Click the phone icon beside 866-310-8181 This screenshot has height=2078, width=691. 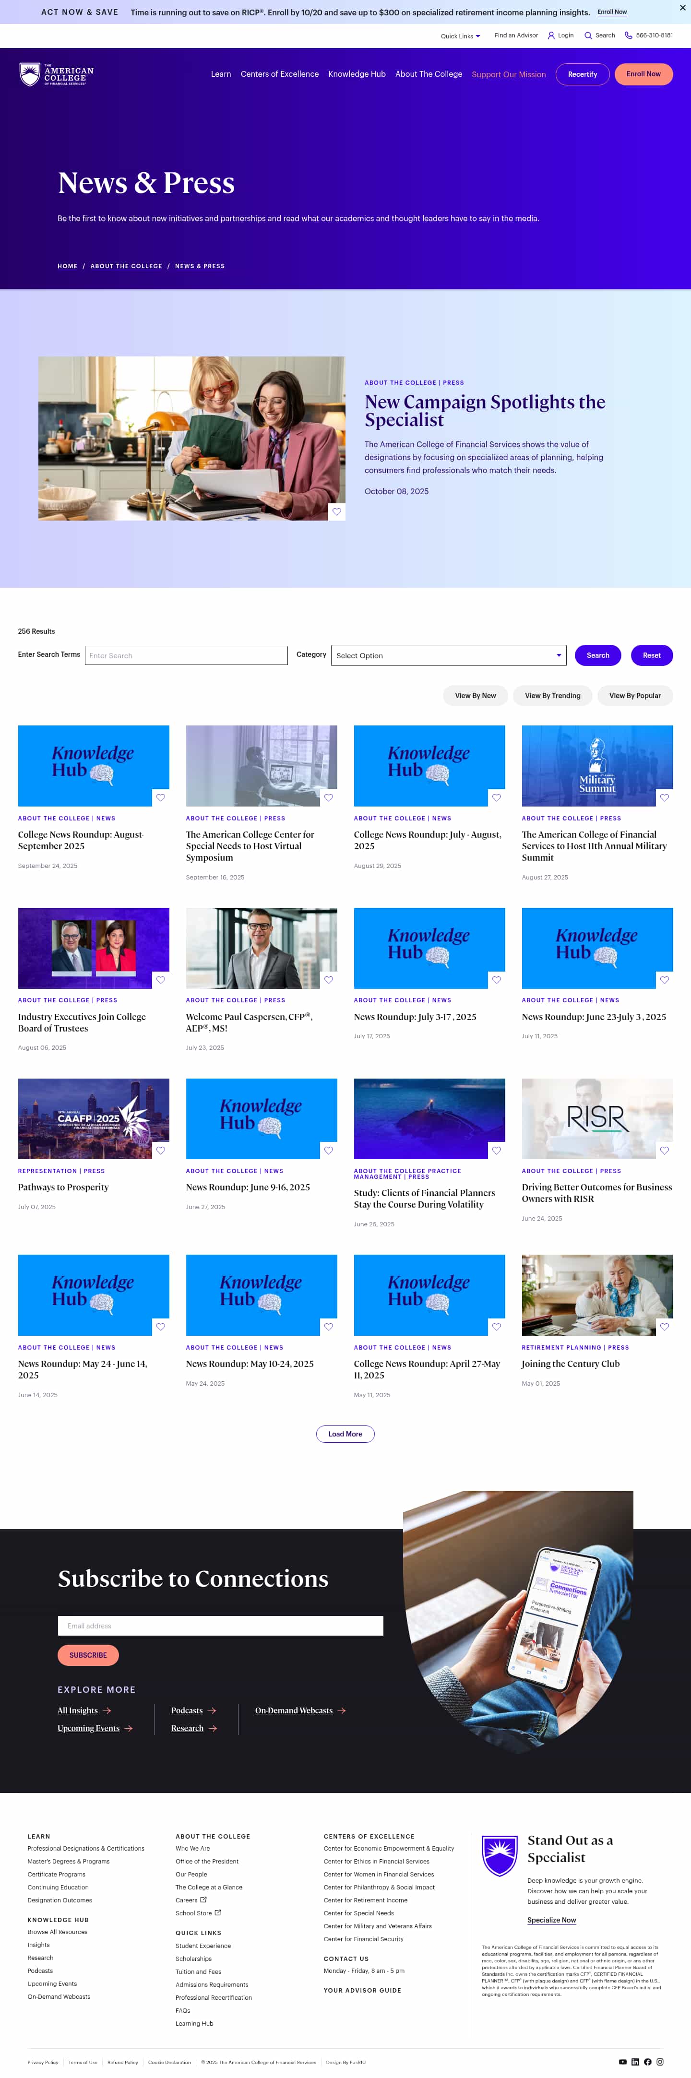pyautogui.click(x=628, y=36)
